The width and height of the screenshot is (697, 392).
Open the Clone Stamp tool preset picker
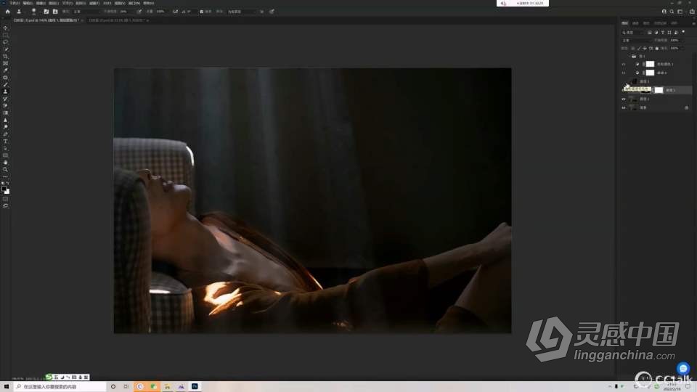[x=20, y=12]
